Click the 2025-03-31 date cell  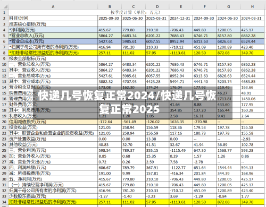(x=157, y=18)
